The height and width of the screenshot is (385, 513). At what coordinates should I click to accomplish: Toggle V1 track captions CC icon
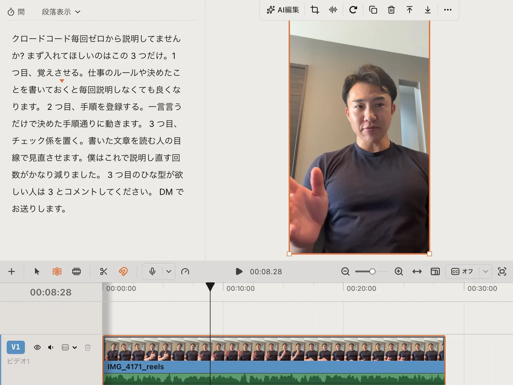(65, 347)
